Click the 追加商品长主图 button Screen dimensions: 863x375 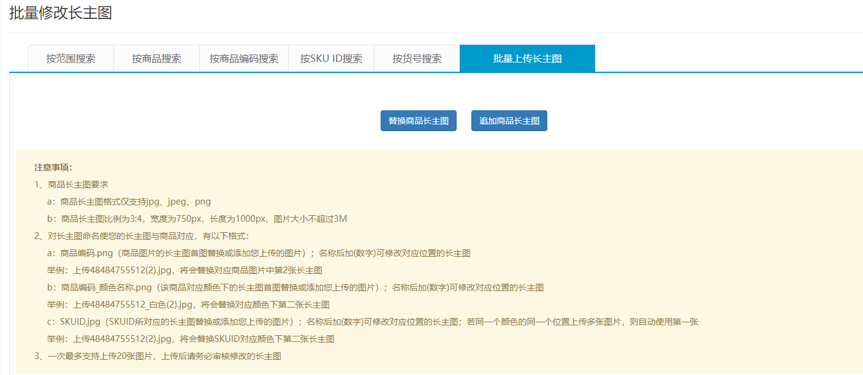point(509,121)
